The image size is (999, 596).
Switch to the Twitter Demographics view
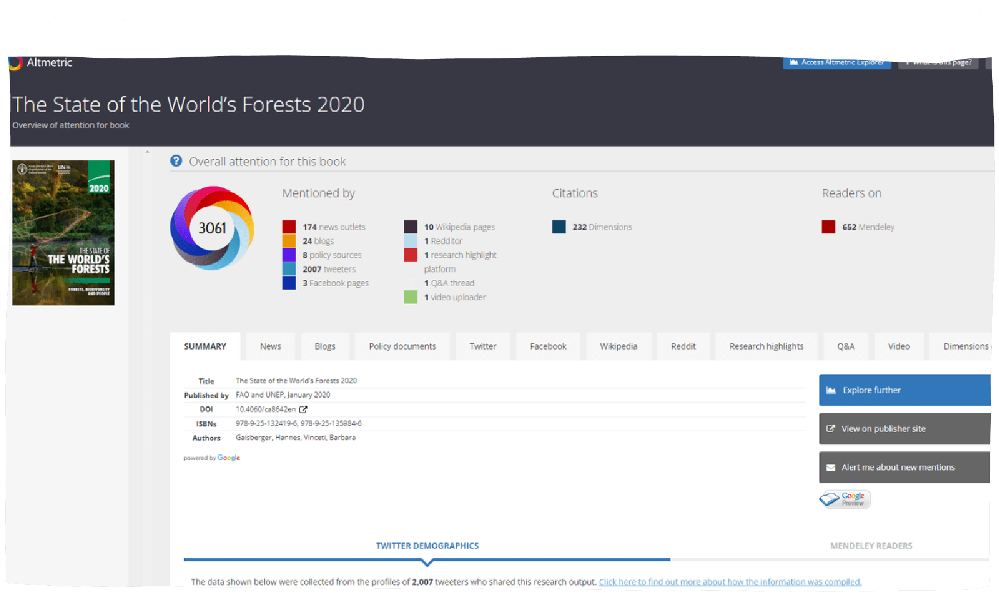[x=426, y=546]
